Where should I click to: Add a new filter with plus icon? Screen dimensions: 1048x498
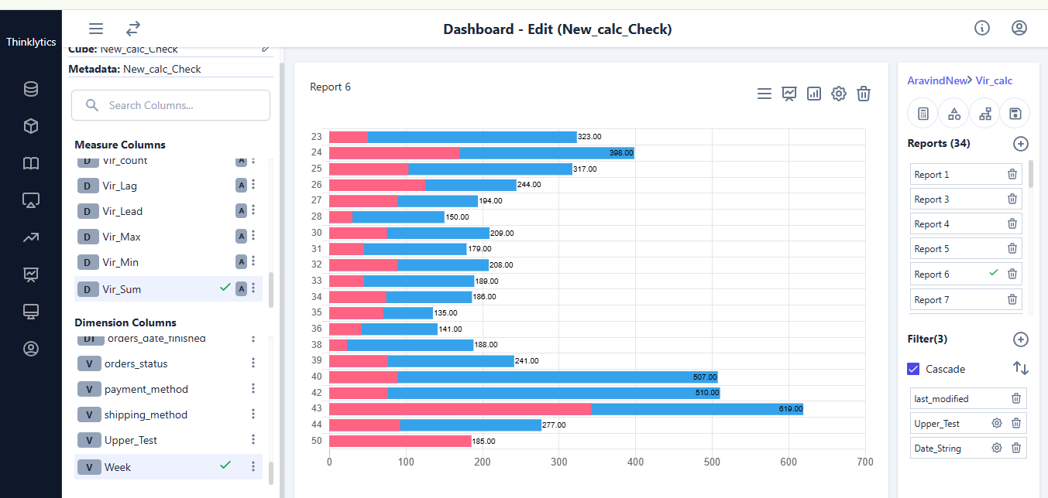coord(1021,339)
